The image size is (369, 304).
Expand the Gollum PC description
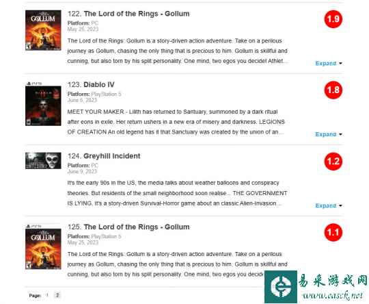329,63
